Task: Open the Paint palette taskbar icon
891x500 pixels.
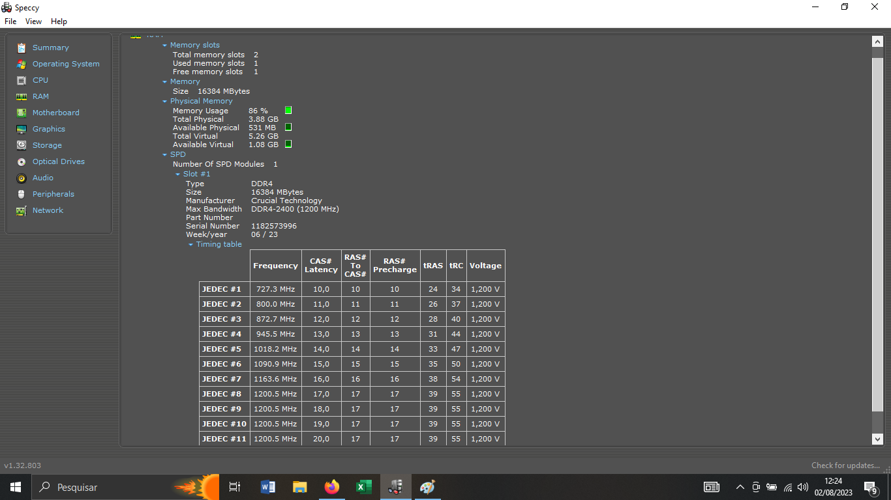Action: click(427, 487)
